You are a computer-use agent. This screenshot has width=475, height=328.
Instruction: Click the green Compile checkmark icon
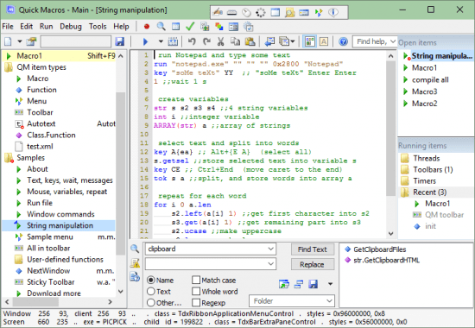(x=190, y=27)
